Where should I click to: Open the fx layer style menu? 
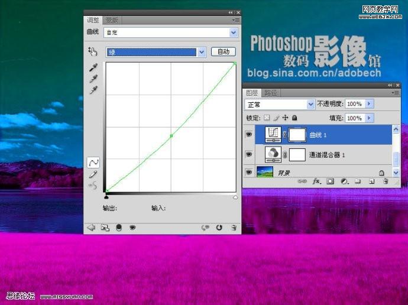[x=316, y=181]
